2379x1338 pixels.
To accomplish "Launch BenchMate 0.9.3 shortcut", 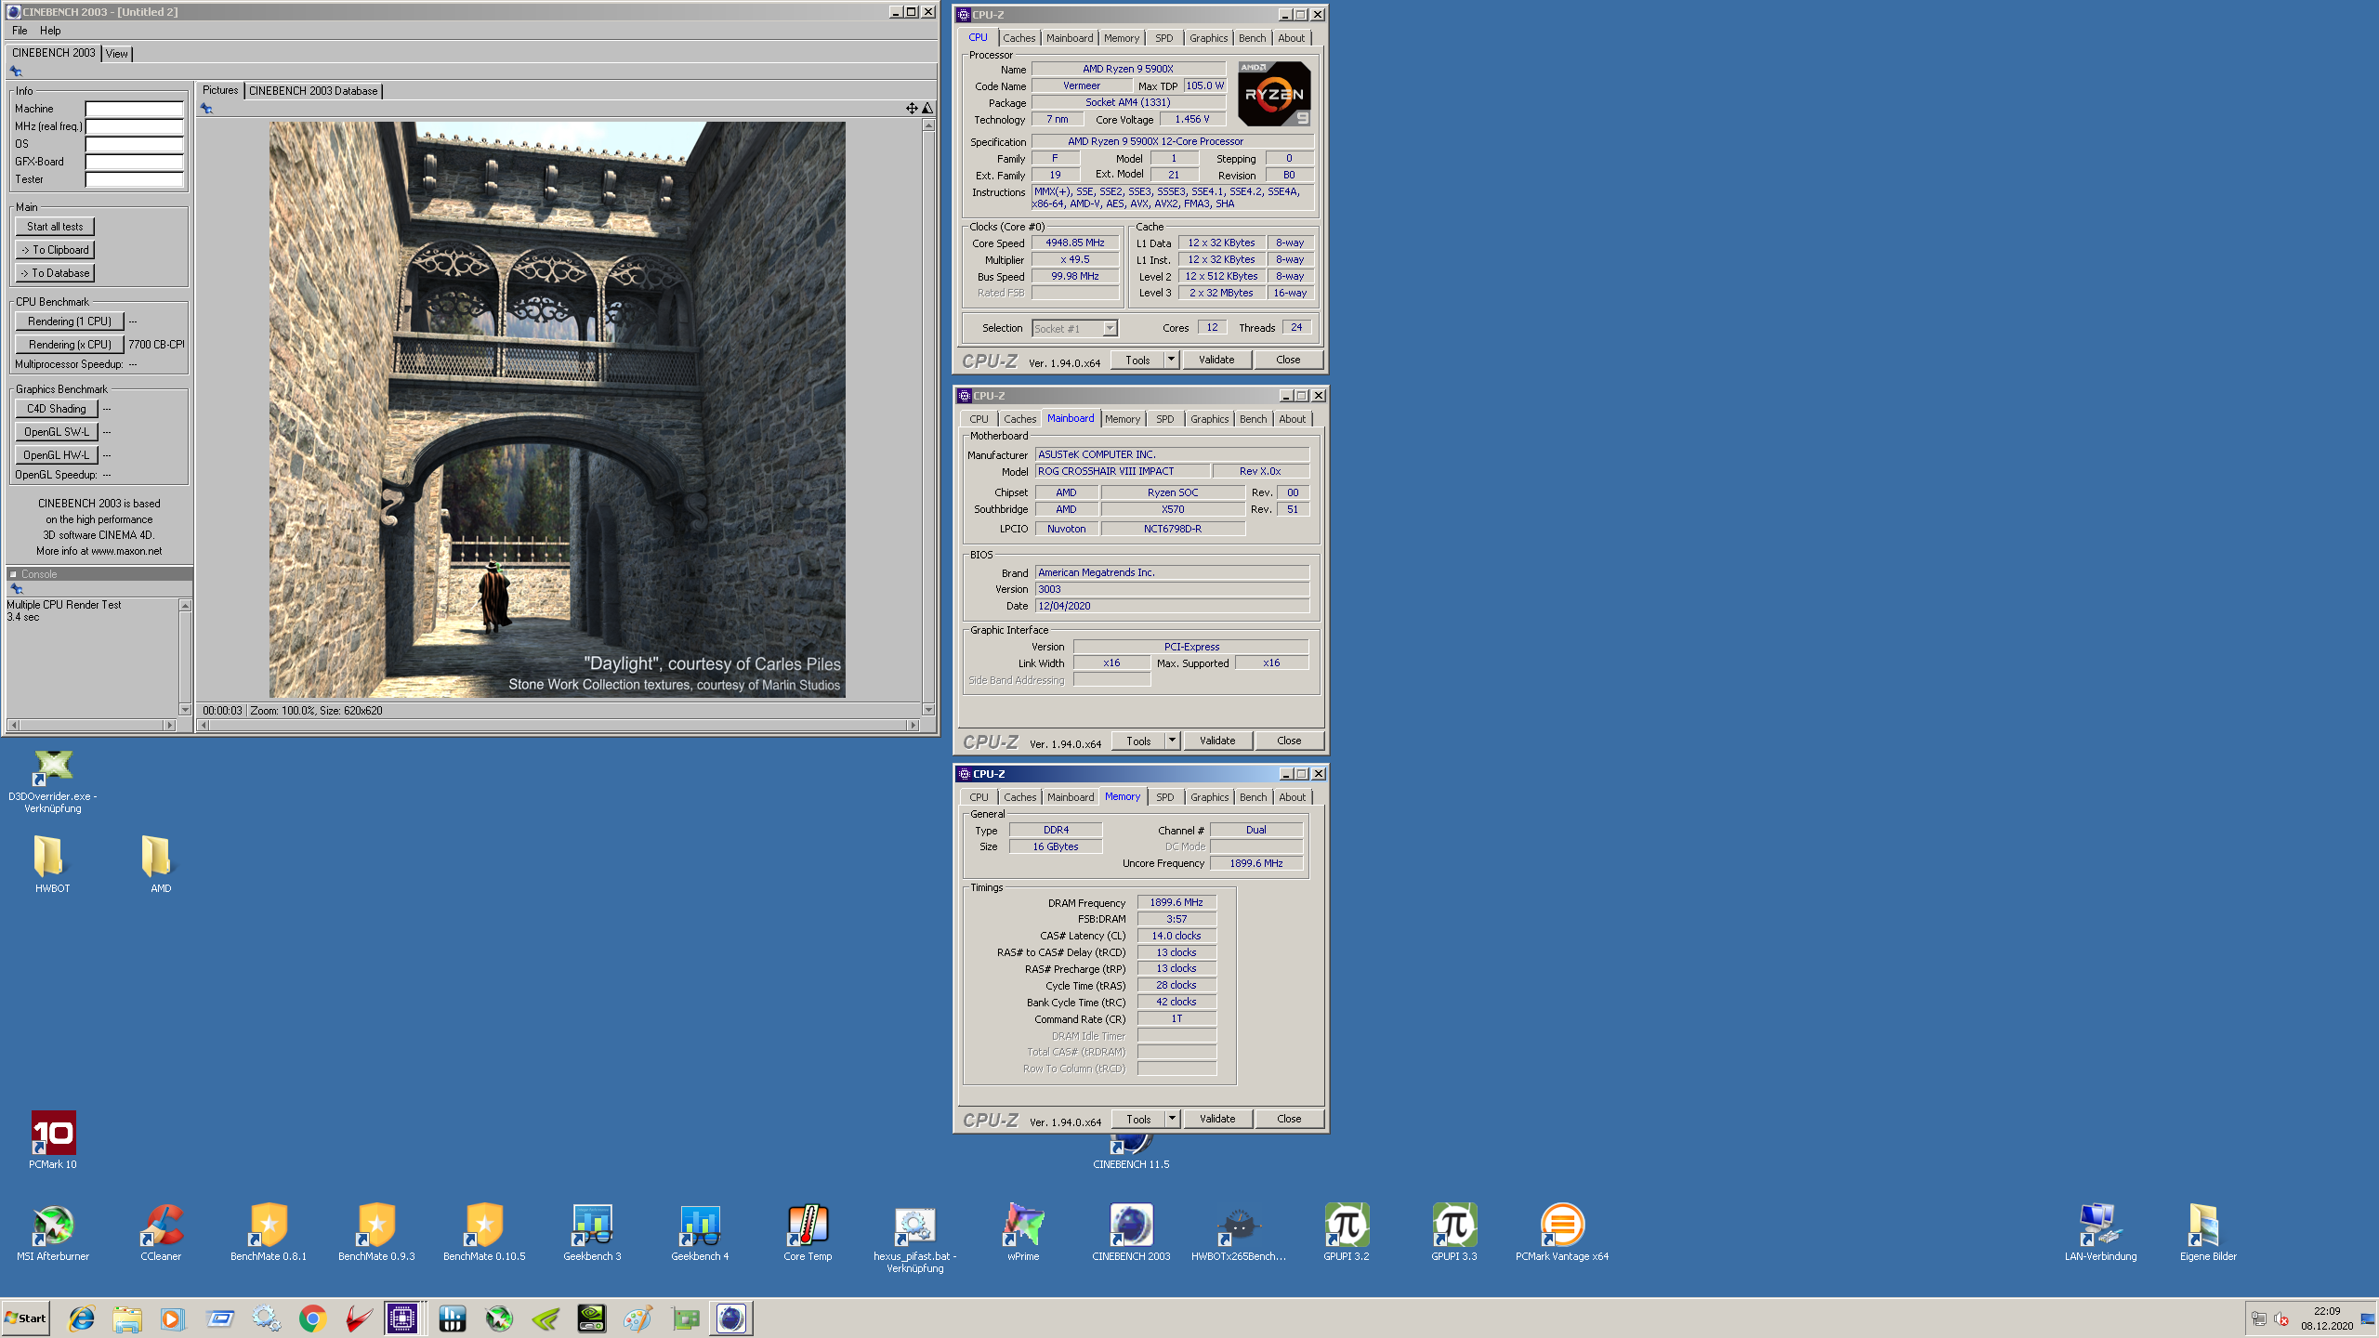I will [376, 1232].
